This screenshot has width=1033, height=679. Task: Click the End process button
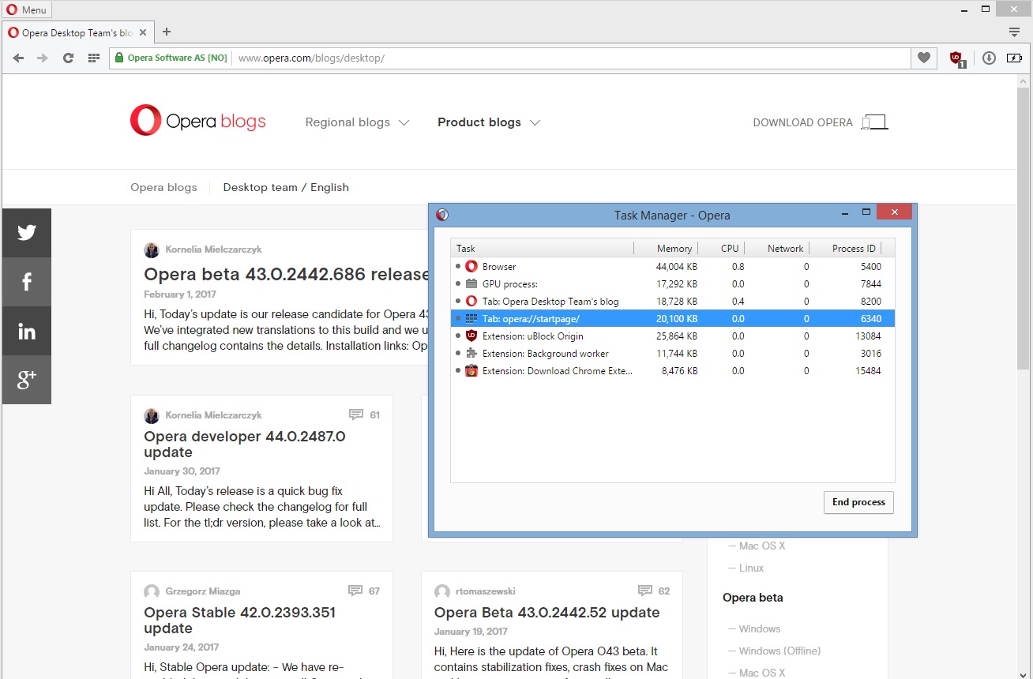(858, 502)
